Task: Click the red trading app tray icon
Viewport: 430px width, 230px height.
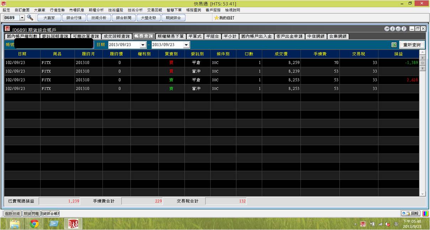Action: 363,224
